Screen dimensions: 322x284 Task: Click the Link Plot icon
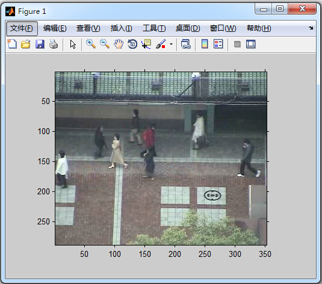coord(186,44)
